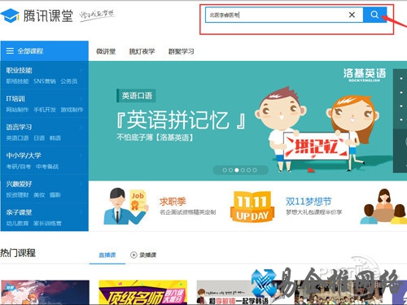
Task: Open the 公务员 subcategory link
Action: (69, 81)
